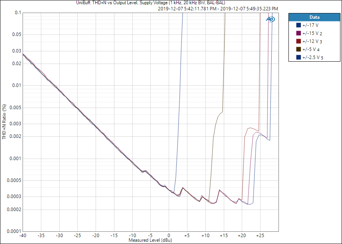The image size is (342, 244).
Task: Click the THD+N Ratio (%) y-axis label
Action: 4,122
